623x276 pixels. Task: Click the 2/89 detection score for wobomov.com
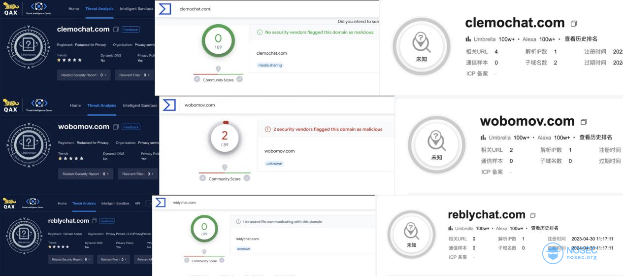[x=225, y=138]
